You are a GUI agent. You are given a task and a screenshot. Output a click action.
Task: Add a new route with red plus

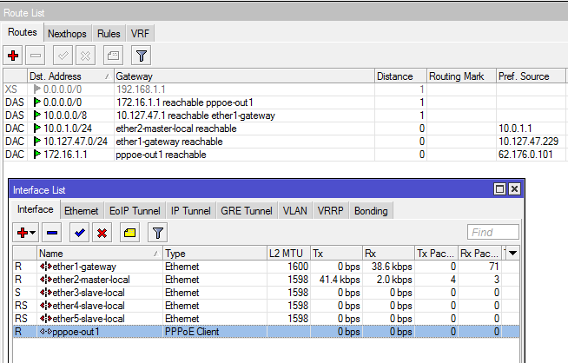point(13,56)
